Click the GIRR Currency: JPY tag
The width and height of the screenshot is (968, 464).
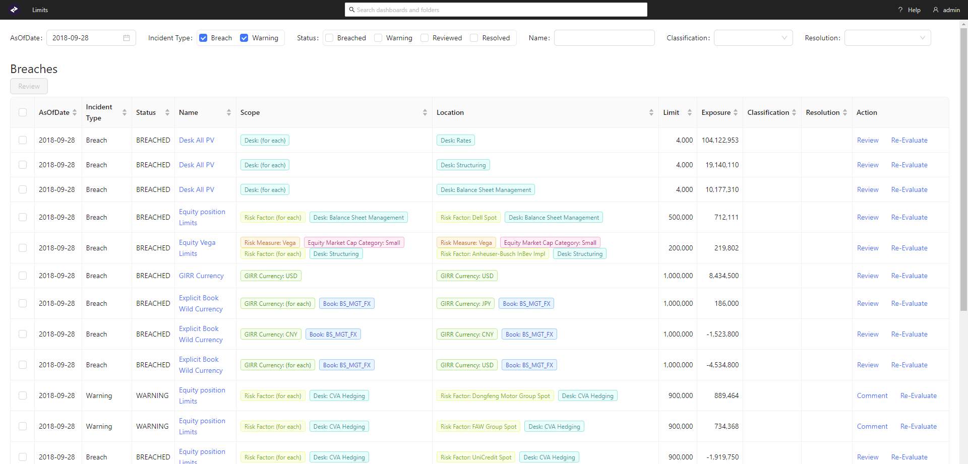[x=465, y=303]
